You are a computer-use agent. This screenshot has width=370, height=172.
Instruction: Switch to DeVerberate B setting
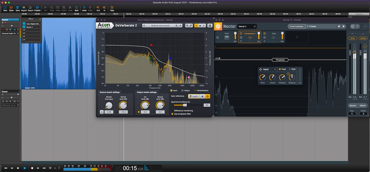click(203, 25)
